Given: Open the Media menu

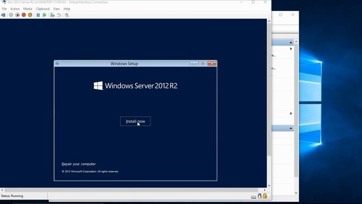Looking at the screenshot, I should [x=28, y=9].
